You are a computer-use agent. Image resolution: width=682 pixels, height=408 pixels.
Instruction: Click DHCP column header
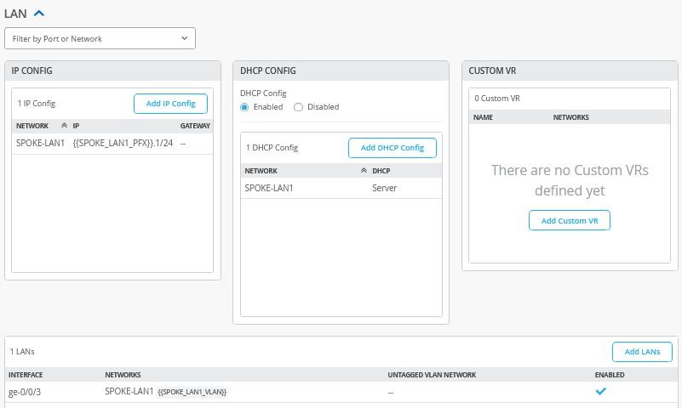pos(381,171)
